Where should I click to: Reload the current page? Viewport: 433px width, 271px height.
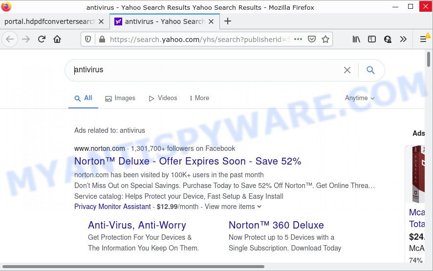42,39
